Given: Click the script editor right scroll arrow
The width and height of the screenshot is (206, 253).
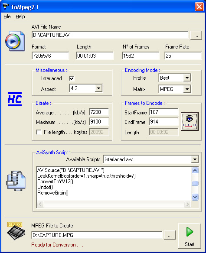Looking at the screenshot, I should click(187, 204).
